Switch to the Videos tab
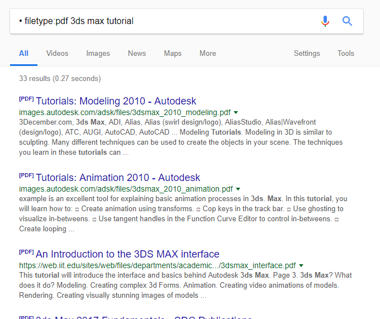 pos(58,53)
